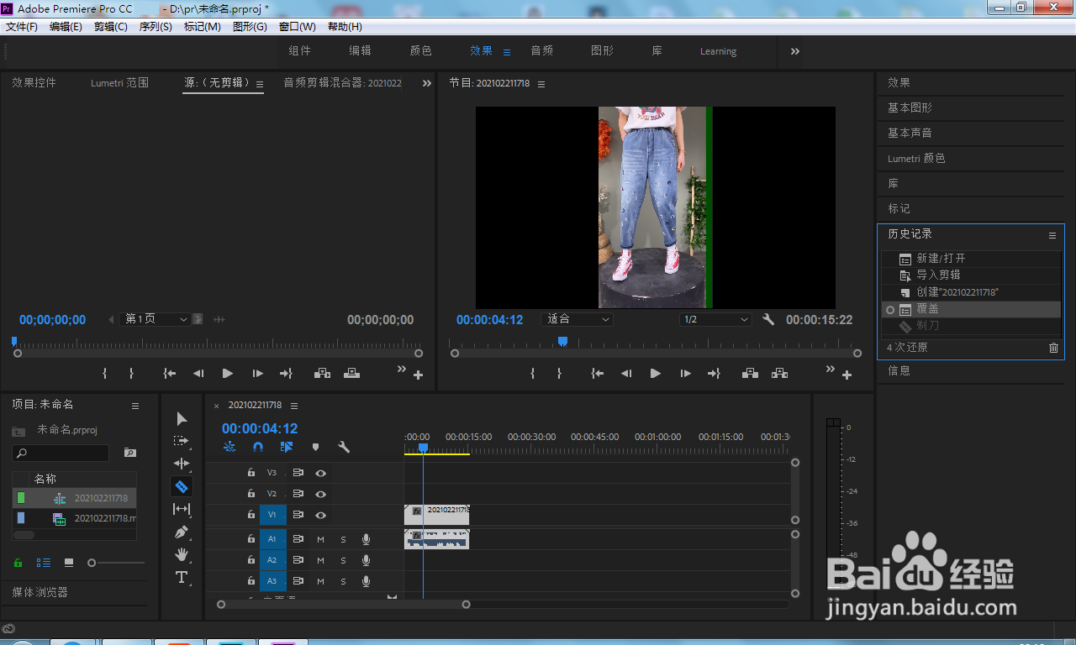Image resolution: width=1076 pixels, height=645 pixels.
Task: Go to In point in Program Monitor
Action: 597,374
